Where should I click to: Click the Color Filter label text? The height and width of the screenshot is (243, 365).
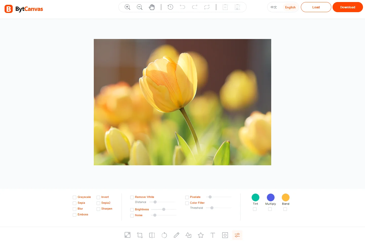tap(197, 203)
